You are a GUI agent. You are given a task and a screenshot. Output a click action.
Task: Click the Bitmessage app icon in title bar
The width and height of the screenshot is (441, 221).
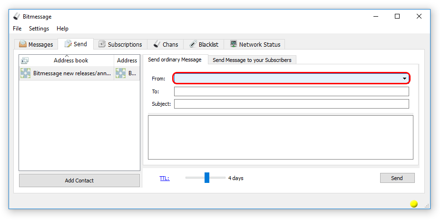pyautogui.click(x=17, y=16)
